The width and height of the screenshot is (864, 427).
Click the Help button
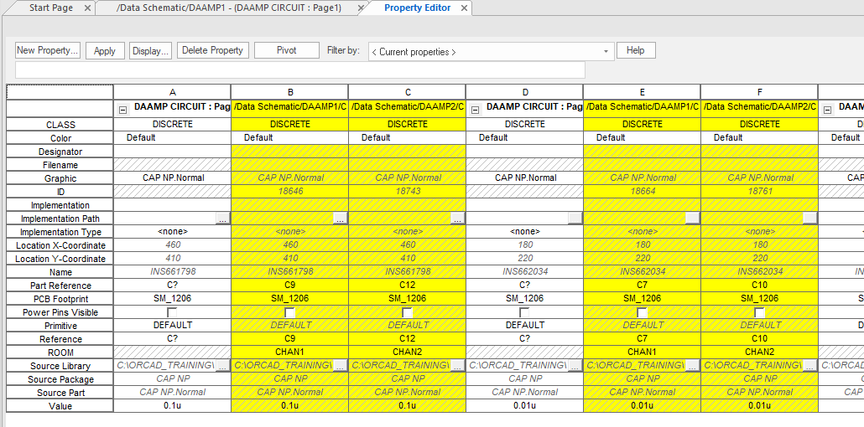(x=636, y=50)
